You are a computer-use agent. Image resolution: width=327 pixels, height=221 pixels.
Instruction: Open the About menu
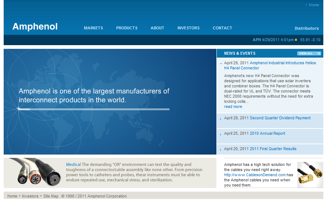point(158,28)
